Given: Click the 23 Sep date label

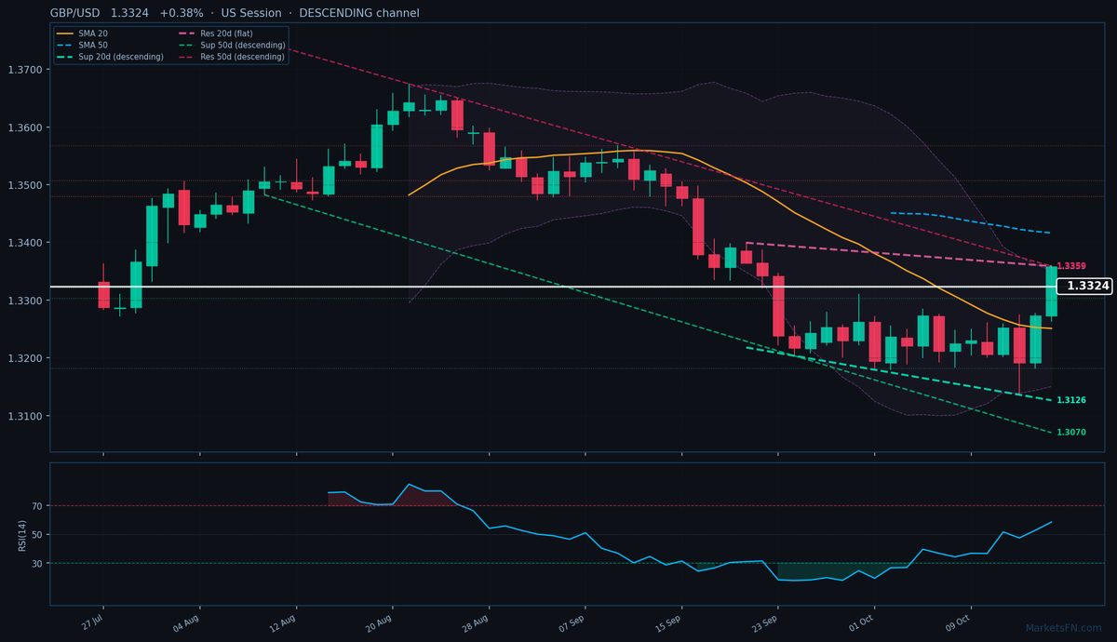Looking at the screenshot, I should [765, 622].
